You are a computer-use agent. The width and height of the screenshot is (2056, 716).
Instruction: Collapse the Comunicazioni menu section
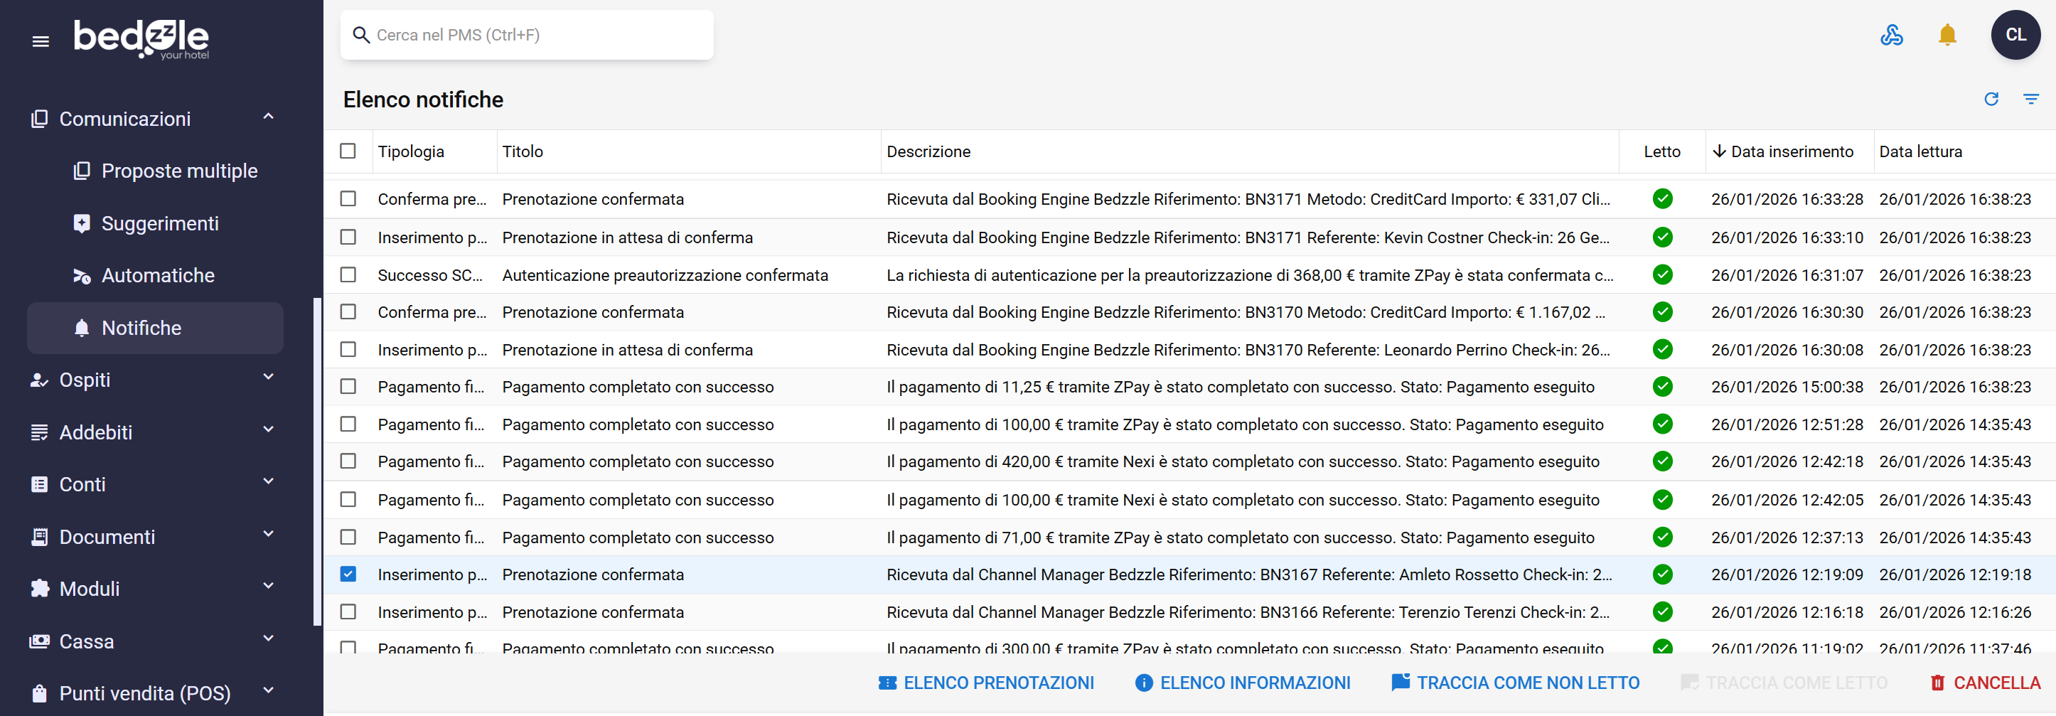268,118
